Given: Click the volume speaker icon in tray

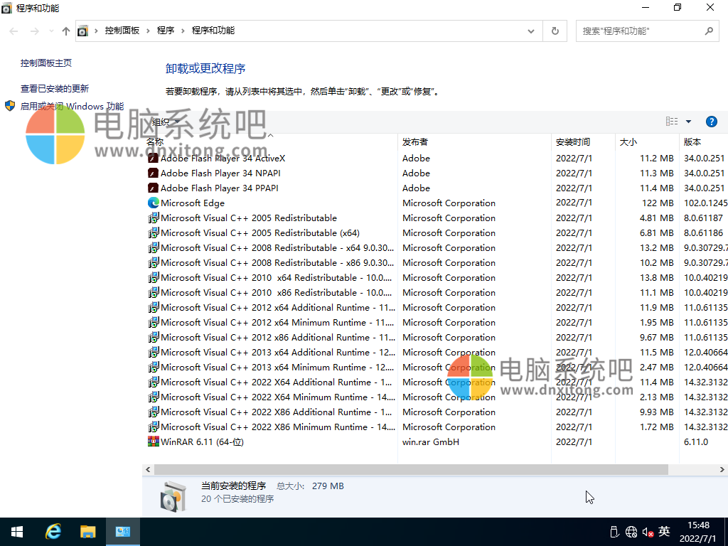Looking at the screenshot, I should (648, 532).
